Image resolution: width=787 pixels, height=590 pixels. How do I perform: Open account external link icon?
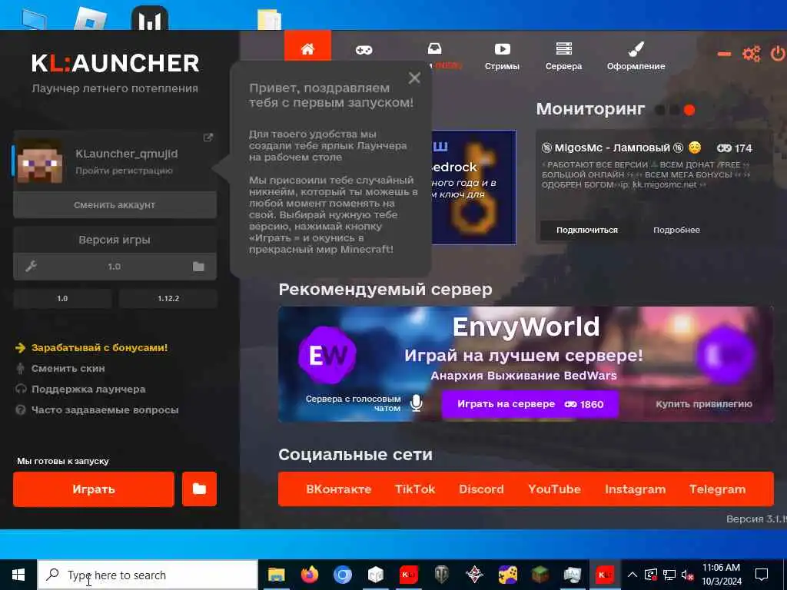(208, 138)
